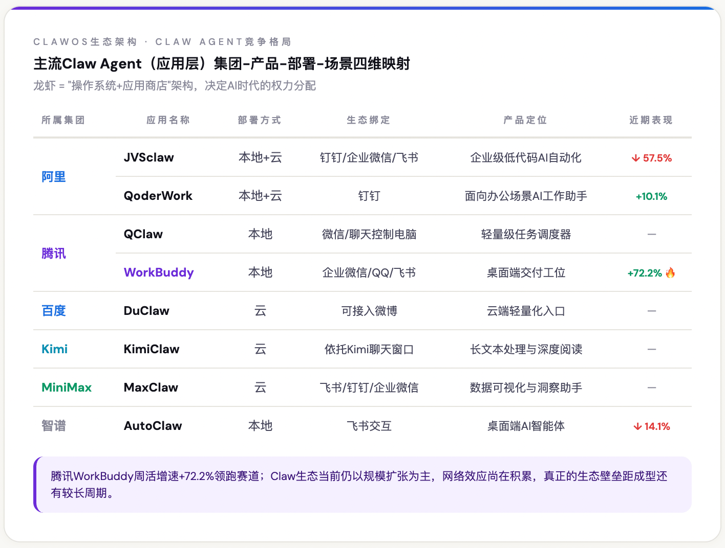Click the red down arrow before 57.5%
This screenshot has width=725, height=548.
click(636, 158)
